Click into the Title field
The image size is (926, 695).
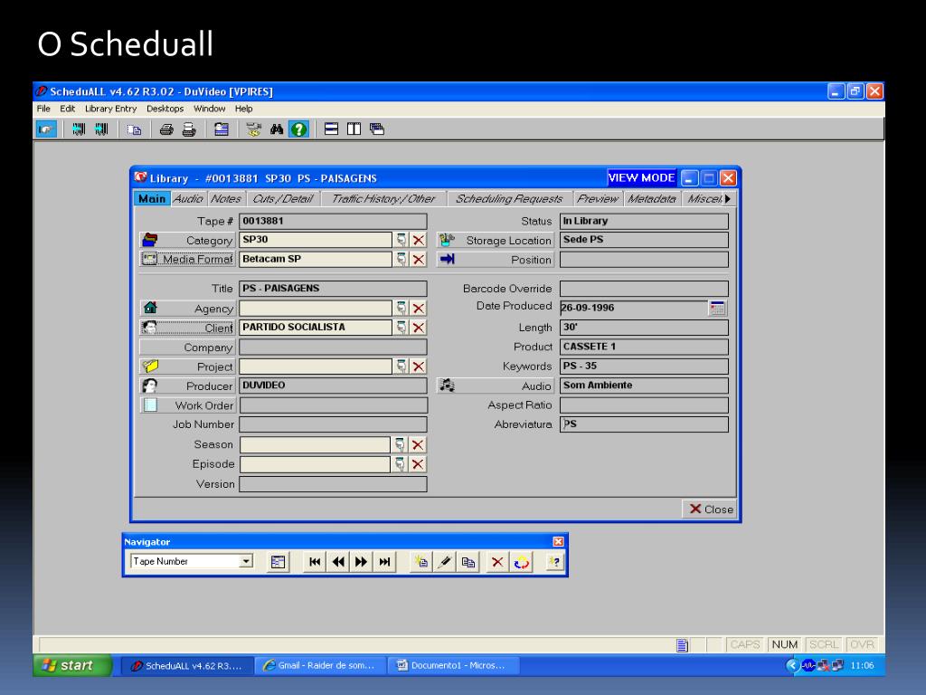coord(333,289)
